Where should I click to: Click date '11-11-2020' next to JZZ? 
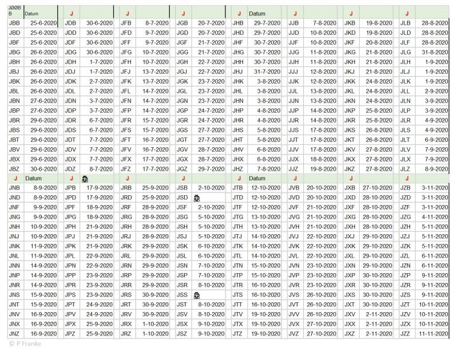point(434,334)
